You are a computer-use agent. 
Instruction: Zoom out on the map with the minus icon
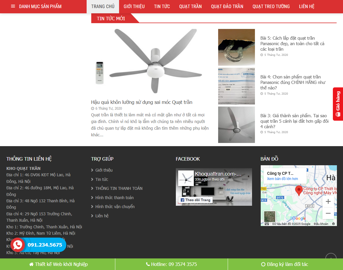[x=328, y=213]
